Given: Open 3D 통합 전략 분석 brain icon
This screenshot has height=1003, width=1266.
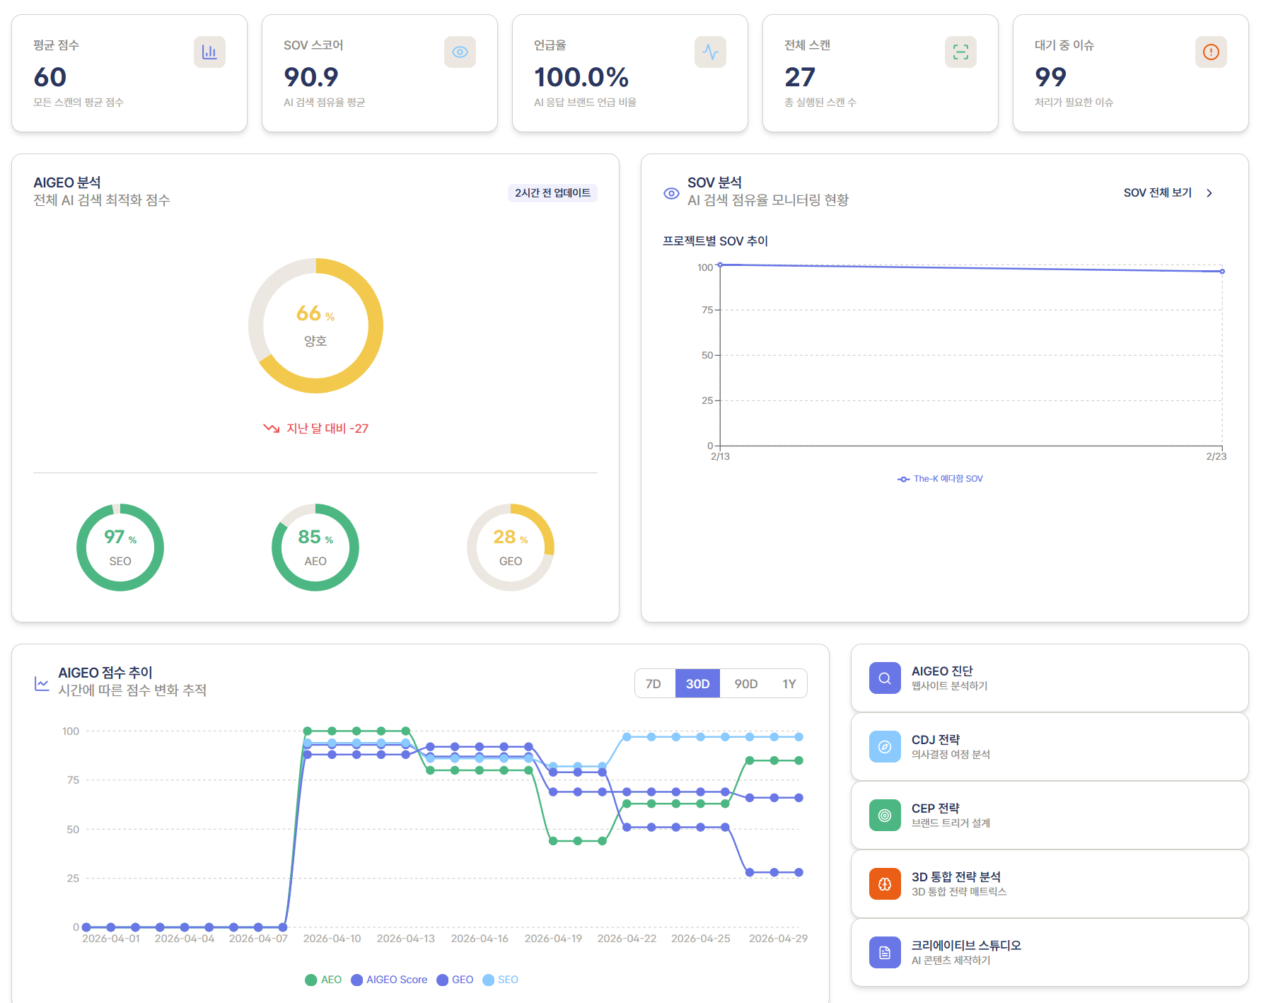Looking at the screenshot, I should coord(885,883).
